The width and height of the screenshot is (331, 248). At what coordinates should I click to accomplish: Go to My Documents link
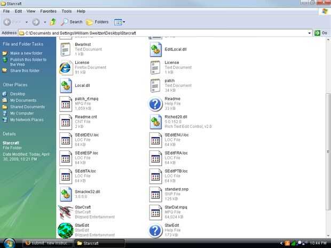23,100
